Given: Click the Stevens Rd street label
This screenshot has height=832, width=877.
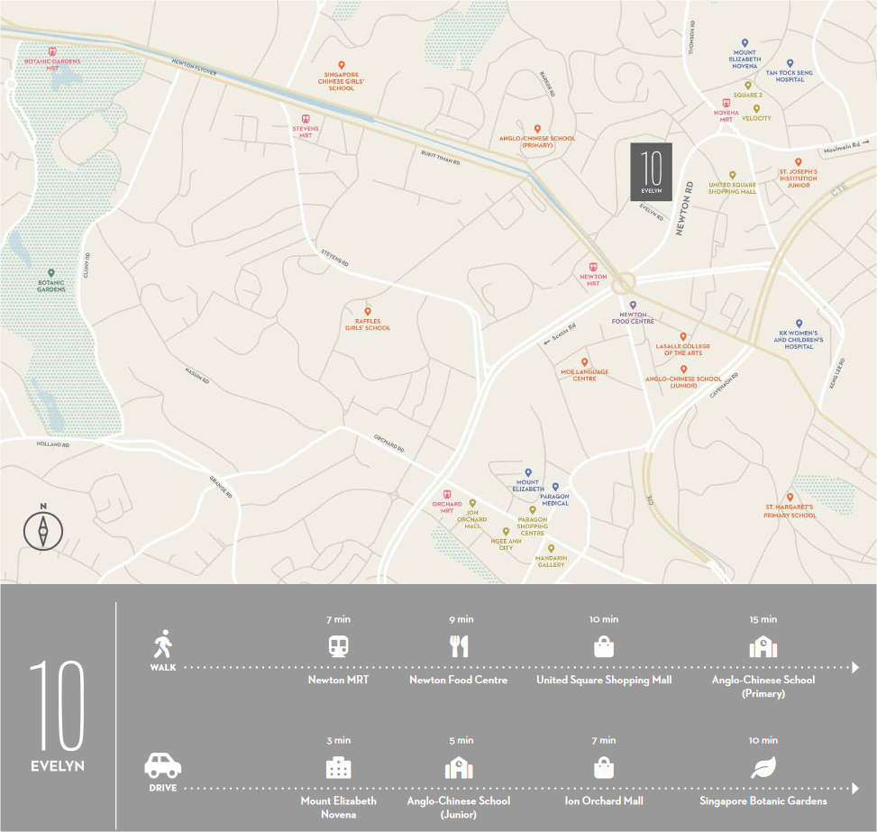Looking at the screenshot, I should pyautogui.click(x=334, y=258).
